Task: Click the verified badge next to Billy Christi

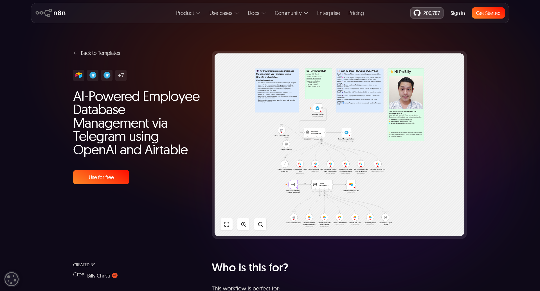Action: pos(115,276)
